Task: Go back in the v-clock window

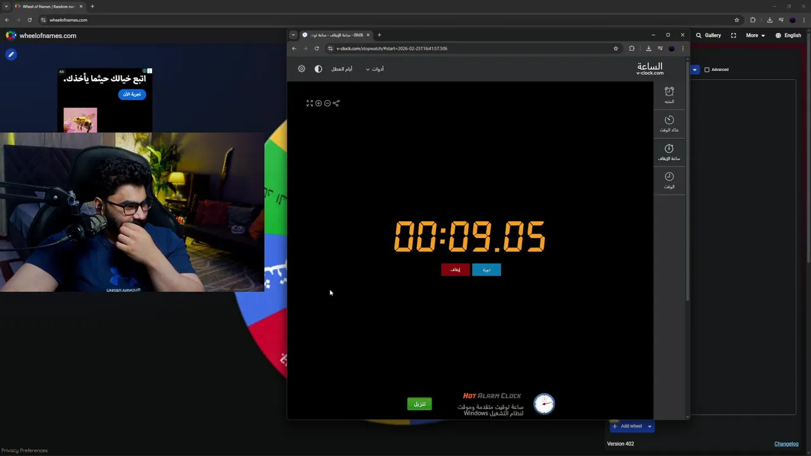Action: [x=294, y=48]
